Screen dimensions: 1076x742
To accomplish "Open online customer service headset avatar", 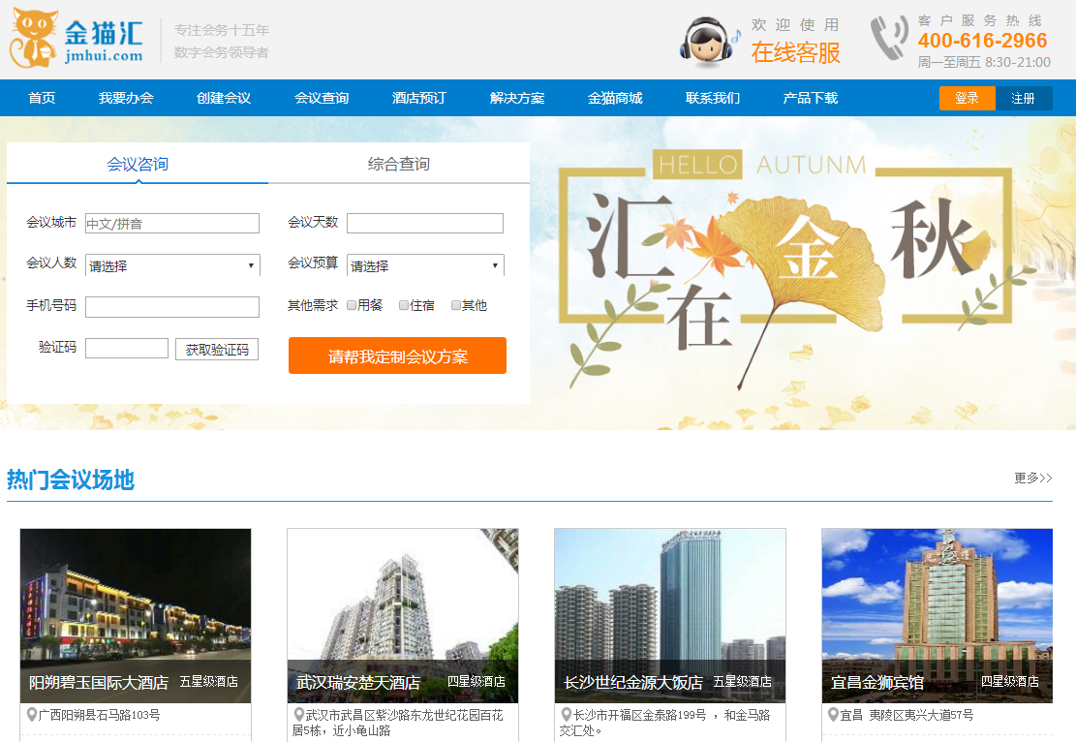I will [x=707, y=43].
